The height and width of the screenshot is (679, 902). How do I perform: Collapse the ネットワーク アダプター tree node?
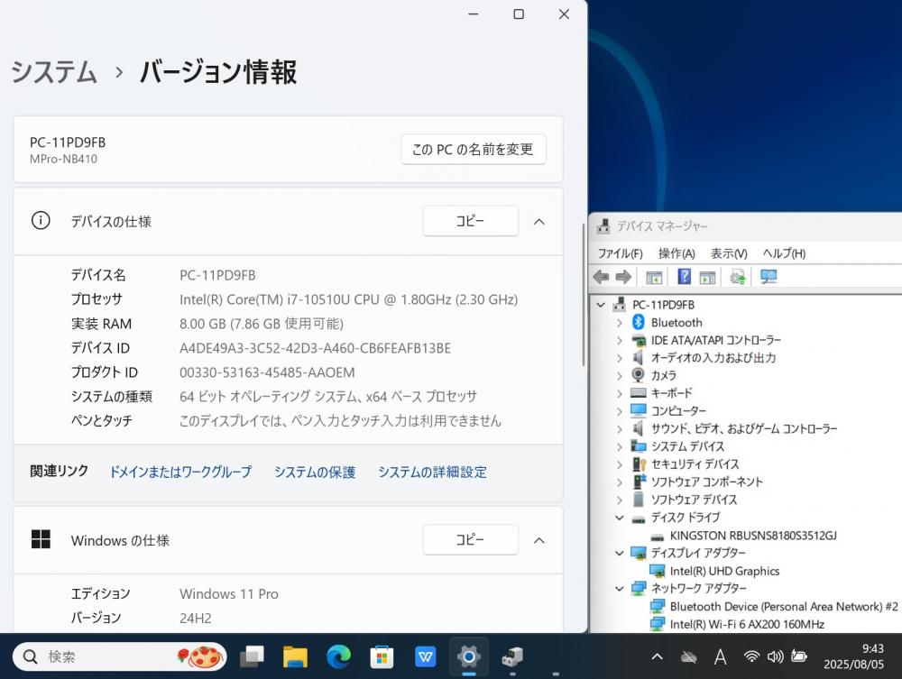pyautogui.click(x=620, y=588)
